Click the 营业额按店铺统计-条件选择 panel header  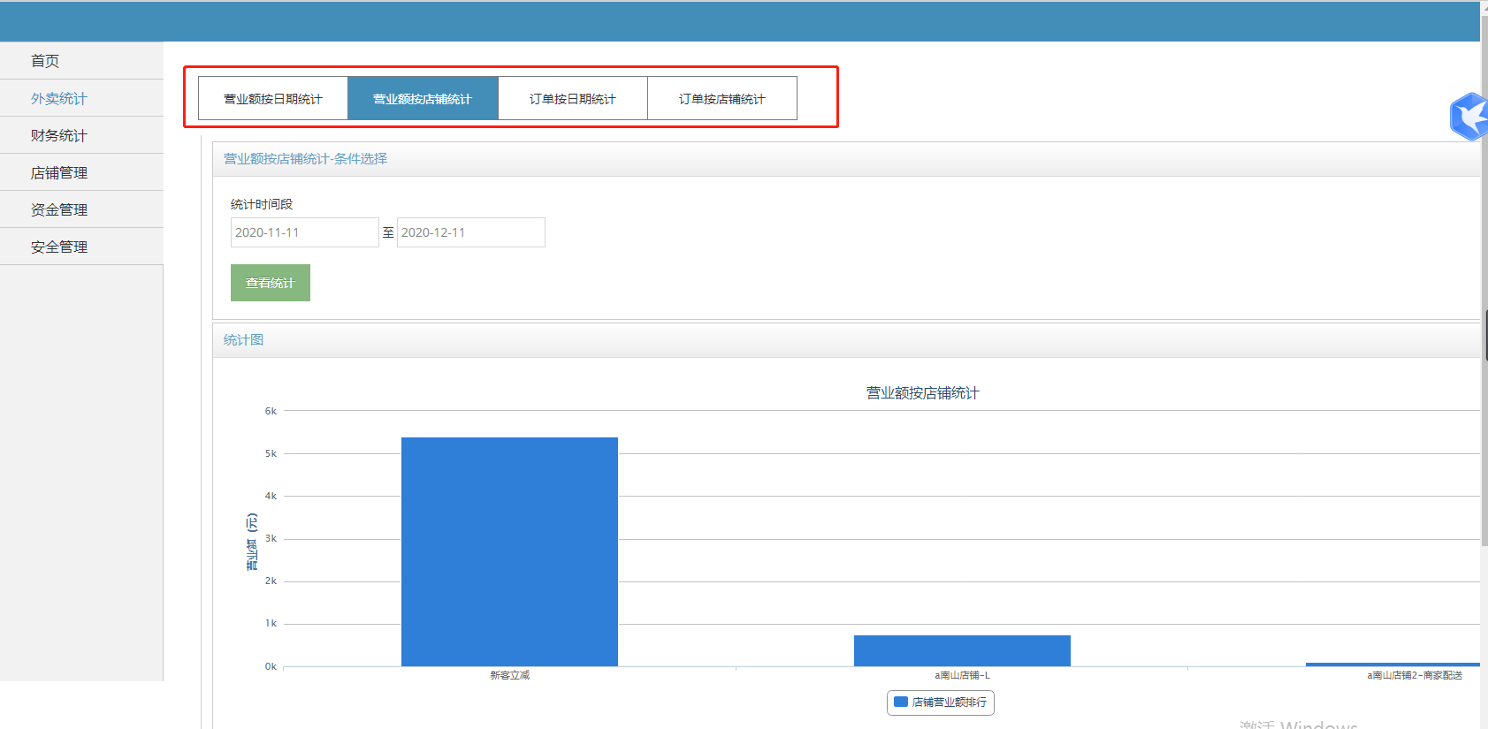tap(306, 159)
